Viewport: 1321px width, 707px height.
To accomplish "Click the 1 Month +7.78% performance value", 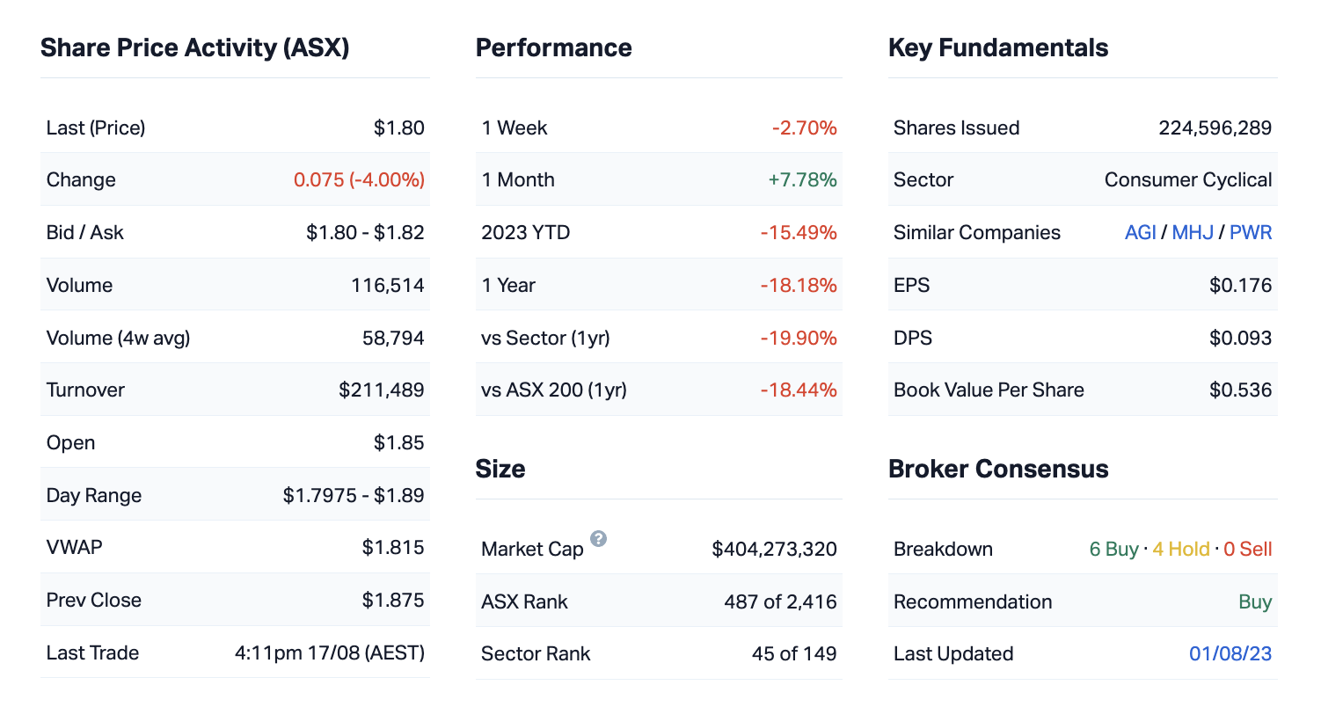I will point(802,179).
